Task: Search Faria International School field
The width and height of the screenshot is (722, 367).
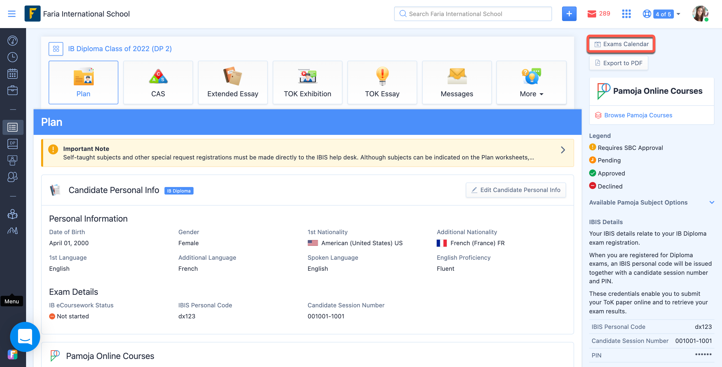Action: click(x=473, y=14)
